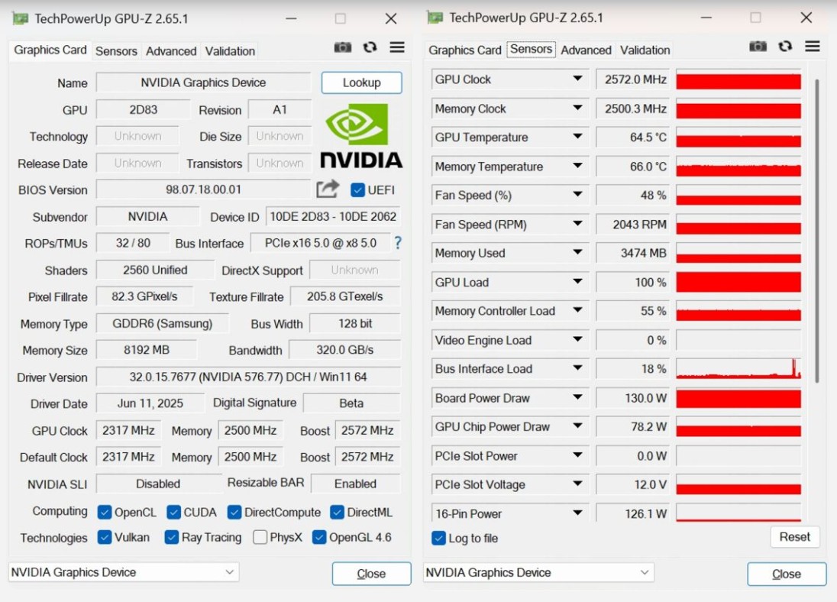This screenshot has width=837, height=602.
Task: Open Validation tab in right window
Action: coord(645,50)
